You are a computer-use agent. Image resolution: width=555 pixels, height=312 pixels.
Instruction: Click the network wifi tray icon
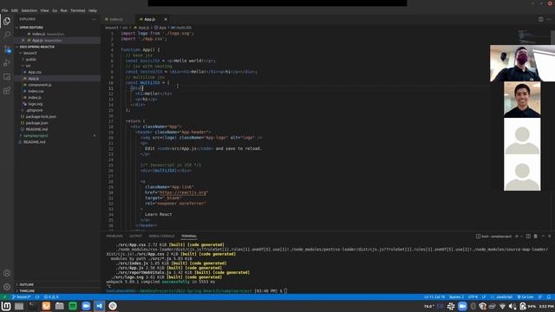(502, 306)
